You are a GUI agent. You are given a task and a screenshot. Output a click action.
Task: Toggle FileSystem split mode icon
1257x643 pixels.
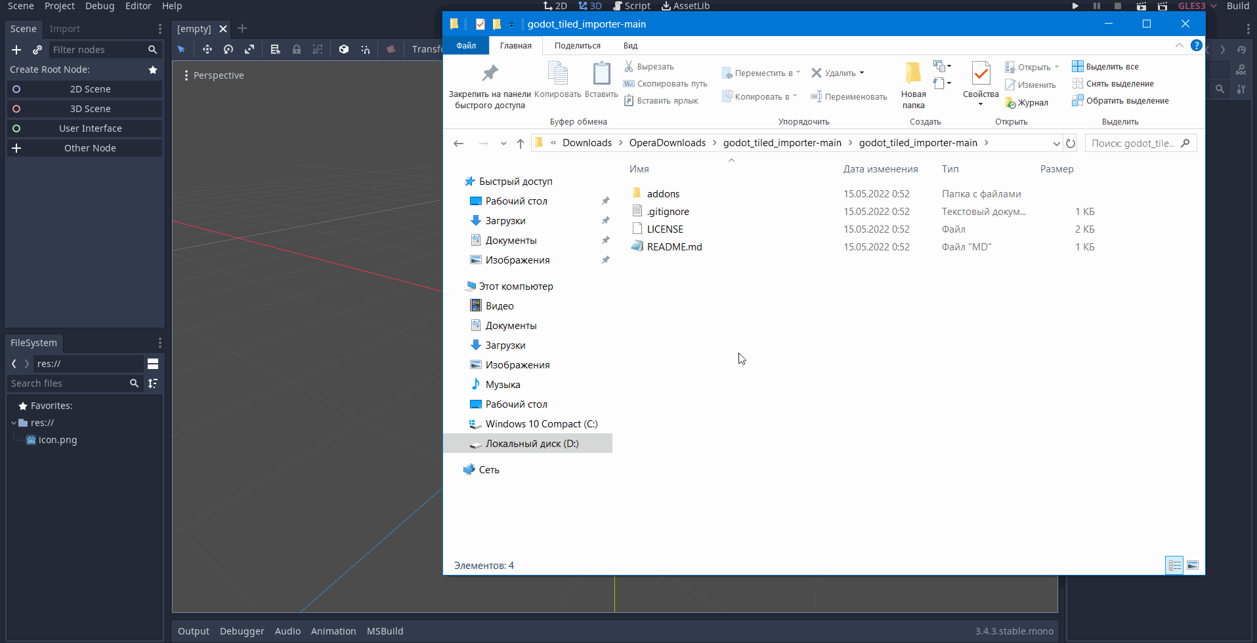point(153,364)
